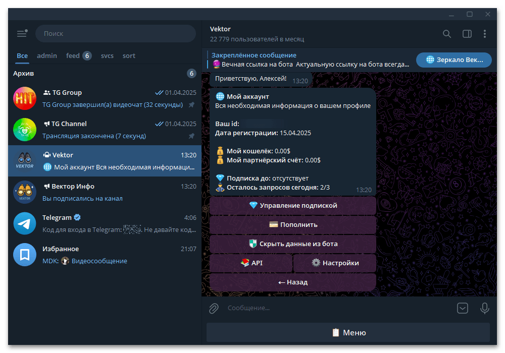Click pin icon on TG Channel chat

pyautogui.click(x=191, y=136)
